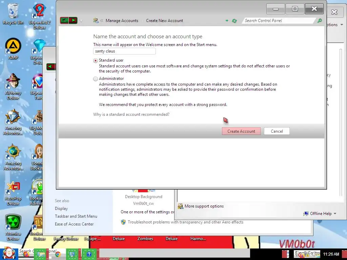
Task: Click the system tray icons area
Action: [x=307, y=254]
